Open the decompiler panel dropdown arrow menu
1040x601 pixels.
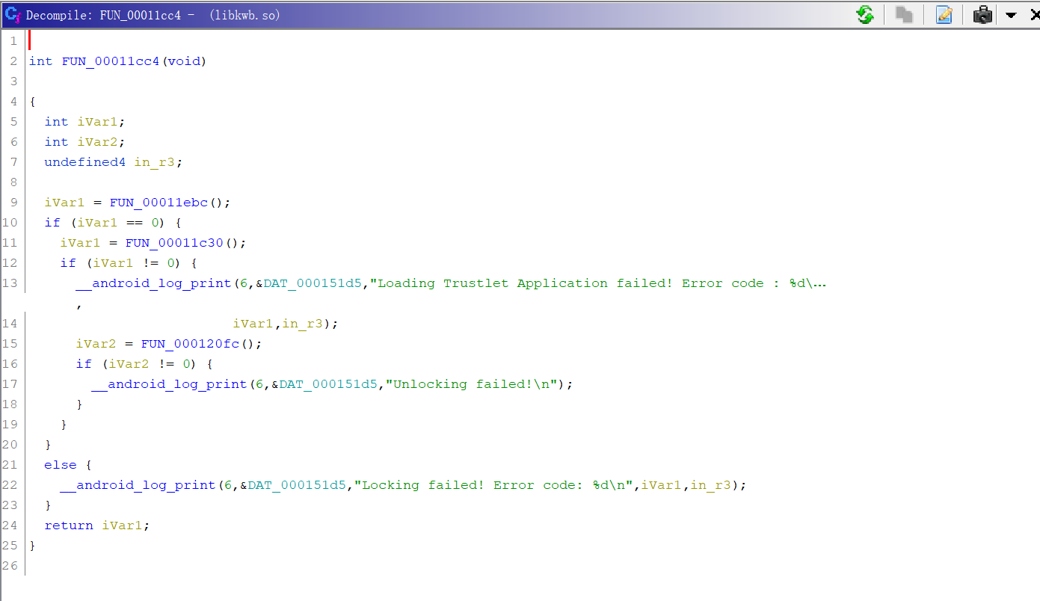coord(1011,16)
